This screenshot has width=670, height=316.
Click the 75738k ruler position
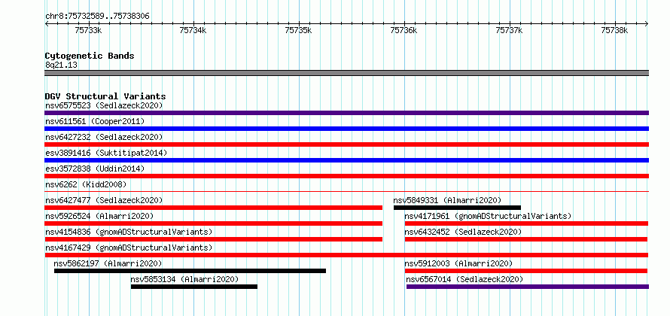615,30
